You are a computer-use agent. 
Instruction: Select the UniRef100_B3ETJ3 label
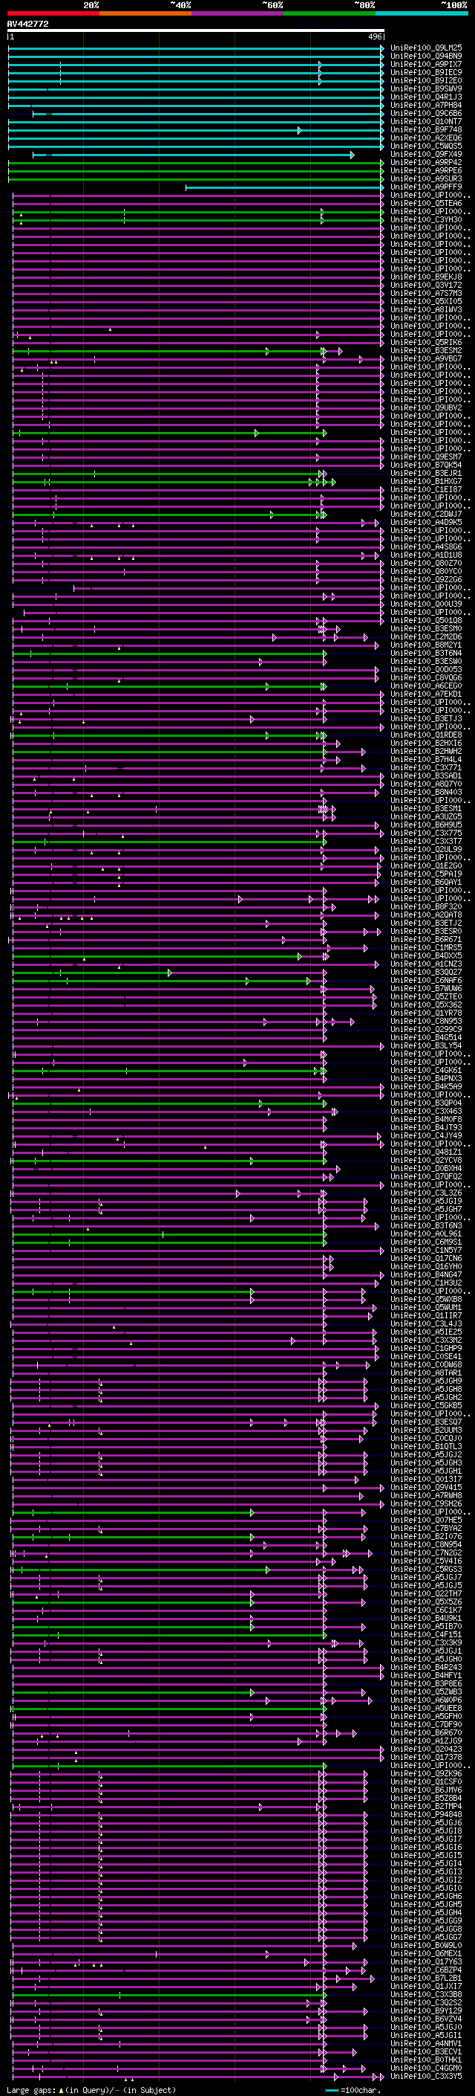[x=426, y=718]
